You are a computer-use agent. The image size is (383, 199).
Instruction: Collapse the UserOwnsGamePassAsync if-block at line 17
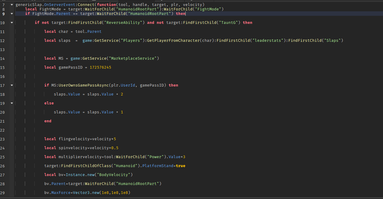click(12, 85)
